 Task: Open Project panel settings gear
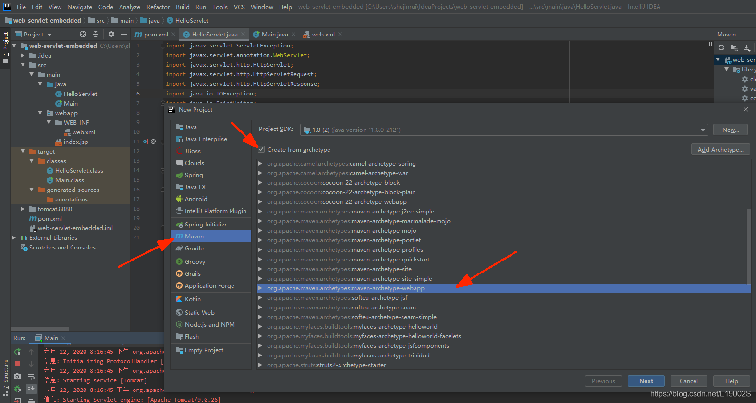click(x=111, y=34)
